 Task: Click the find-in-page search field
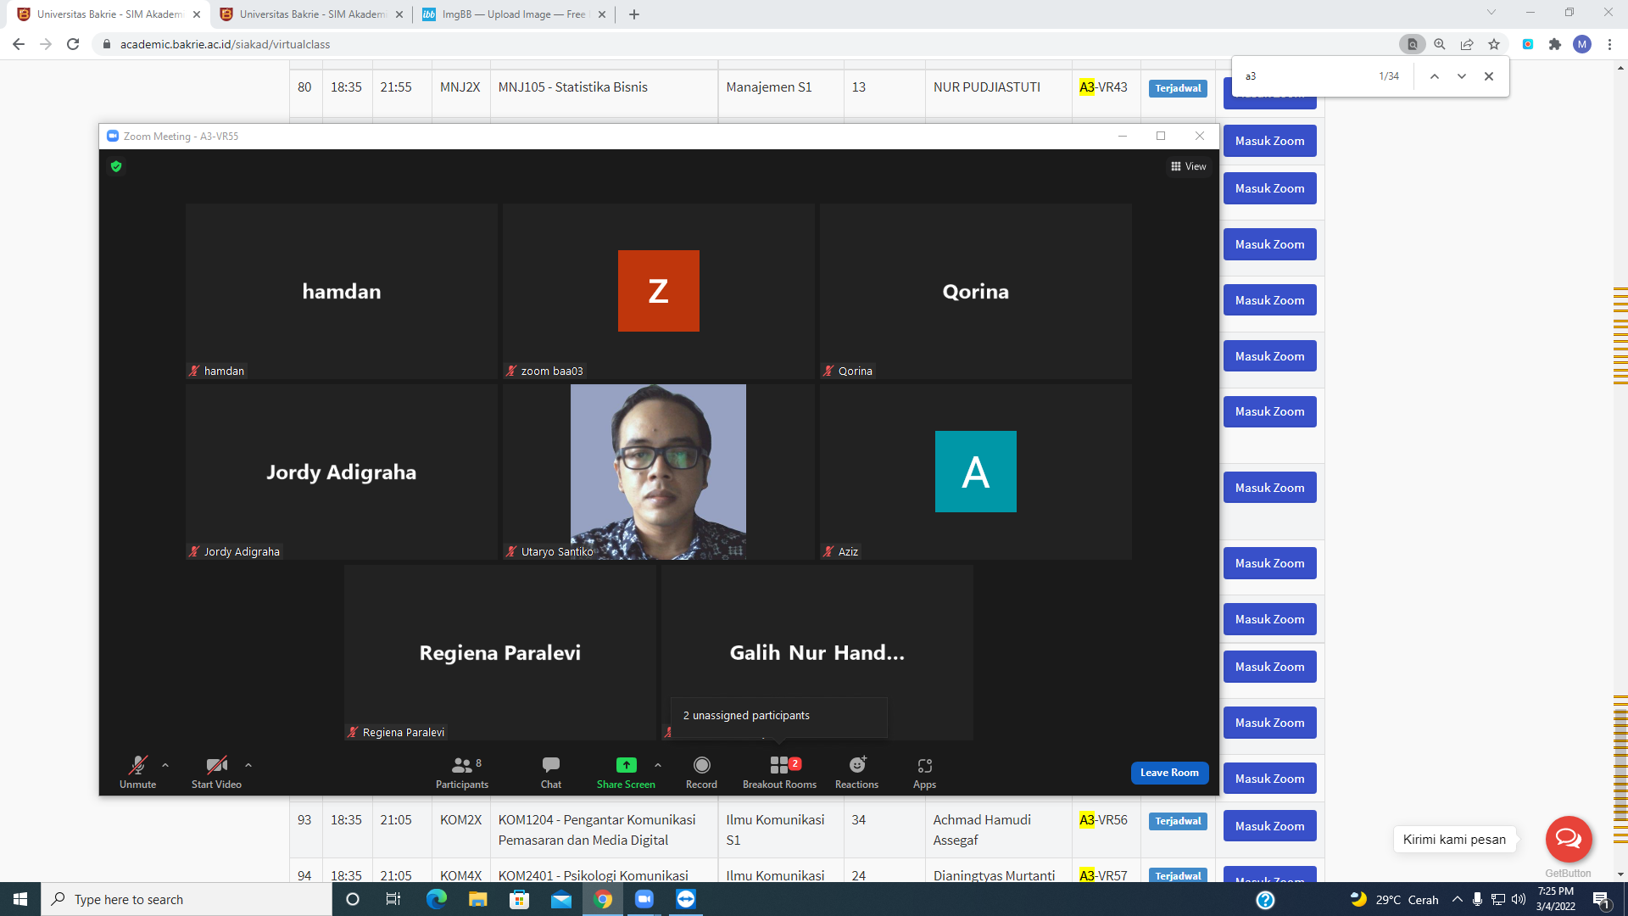pyautogui.click(x=1306, y=76)
